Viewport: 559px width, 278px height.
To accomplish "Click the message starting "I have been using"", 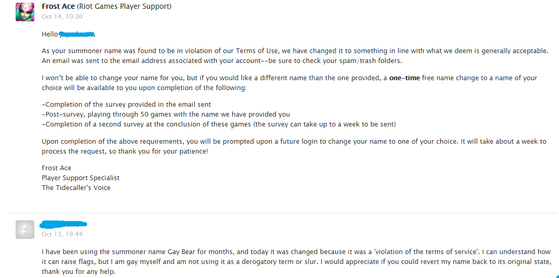I will pos(296,262).
